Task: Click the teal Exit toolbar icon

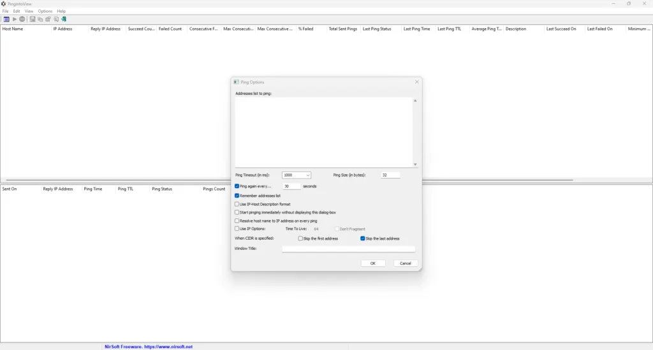Action: tap(64, 19)
